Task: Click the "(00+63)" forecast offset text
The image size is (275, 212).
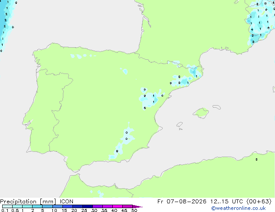Action: (x=259, y=202)
